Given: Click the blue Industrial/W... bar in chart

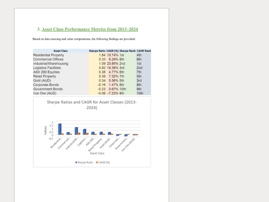Looking at the screenshot, I should 76,131.
